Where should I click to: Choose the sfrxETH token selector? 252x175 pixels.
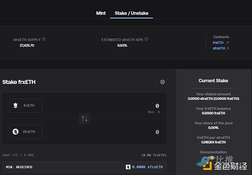[26, 132]
